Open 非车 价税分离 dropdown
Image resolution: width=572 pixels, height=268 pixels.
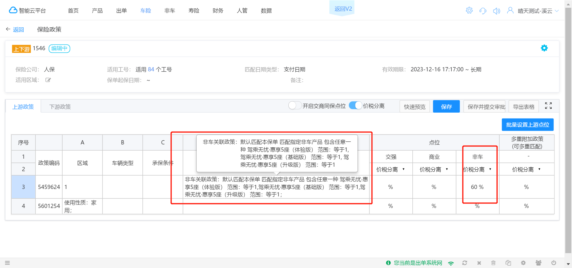[x=477, y=169]
